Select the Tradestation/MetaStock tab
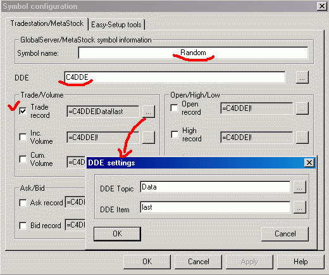 47,23
